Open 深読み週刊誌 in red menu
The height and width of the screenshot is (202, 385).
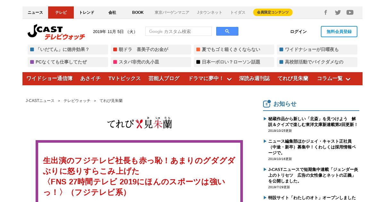(254, 79)
